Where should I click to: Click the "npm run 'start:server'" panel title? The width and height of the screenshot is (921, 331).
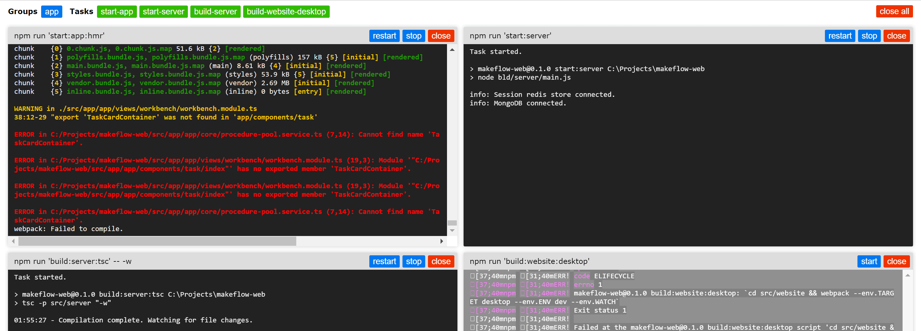[510, 36]
